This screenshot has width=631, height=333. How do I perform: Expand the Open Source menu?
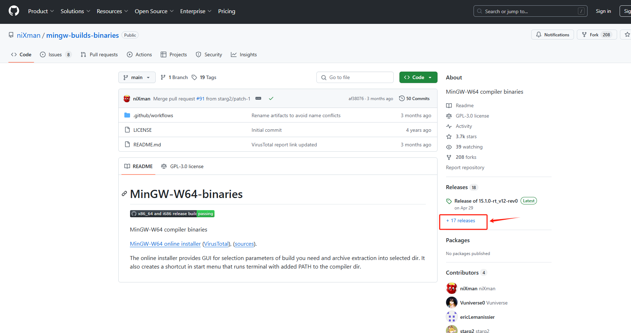click(154, 11)
